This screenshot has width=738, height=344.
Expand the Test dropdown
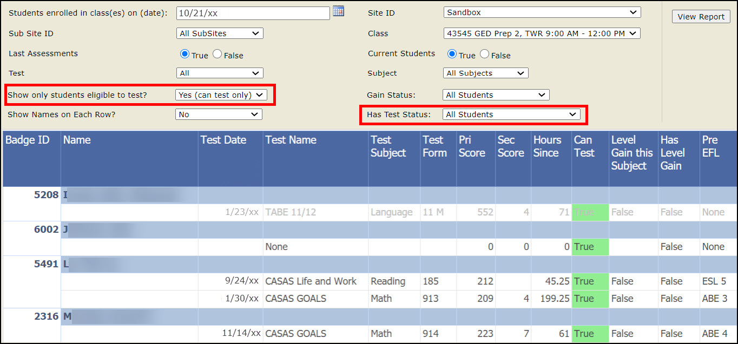(x=220, y=73)
